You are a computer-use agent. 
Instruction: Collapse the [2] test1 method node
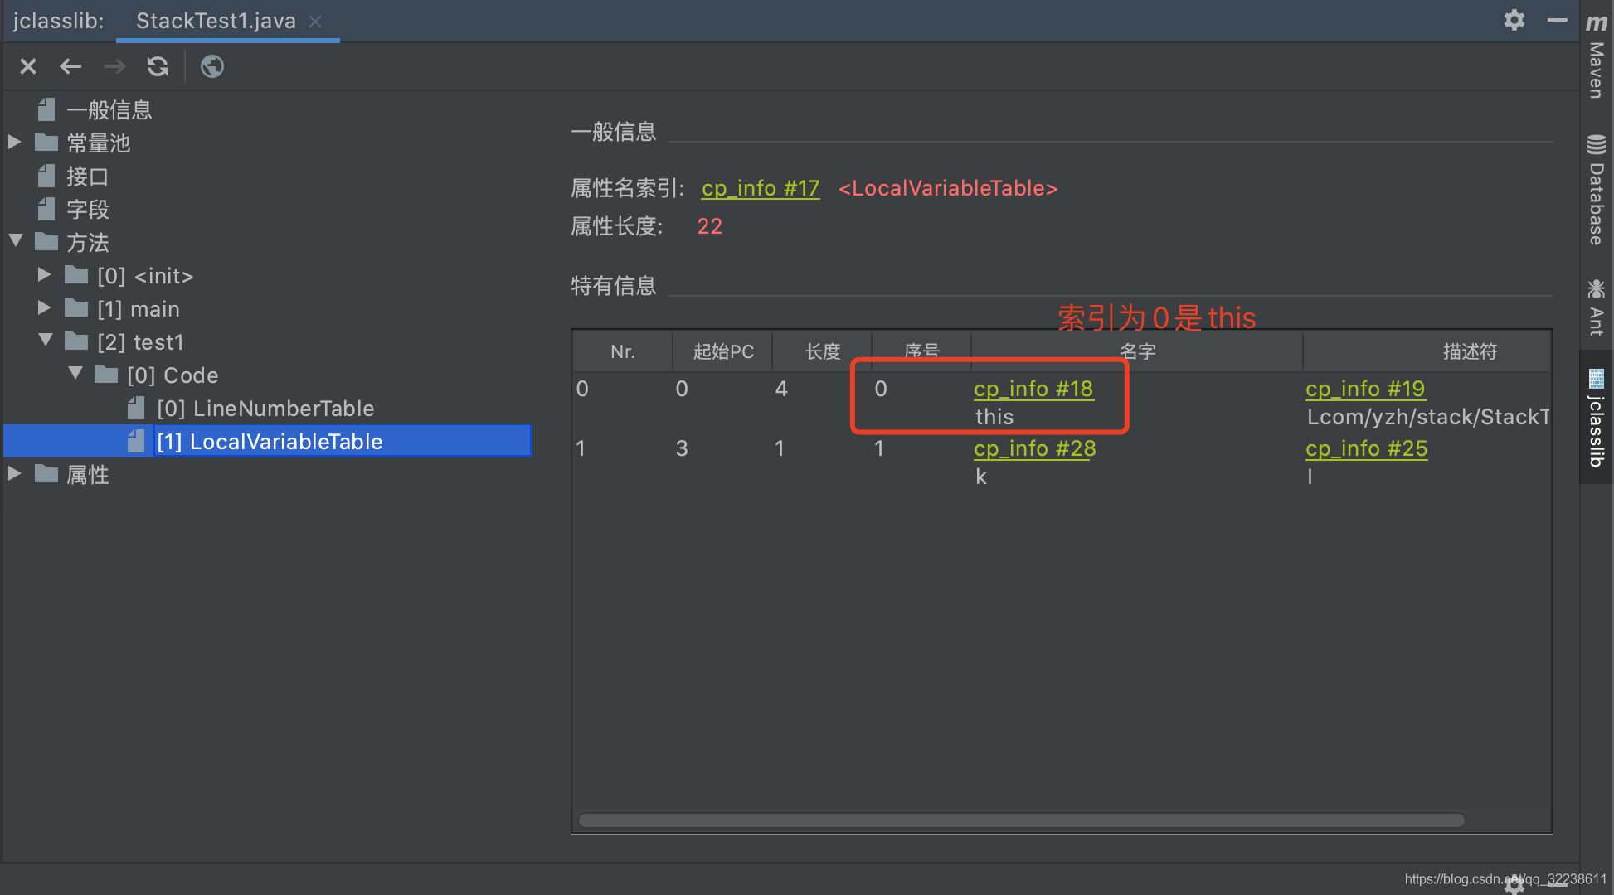(x=46, y=341)
